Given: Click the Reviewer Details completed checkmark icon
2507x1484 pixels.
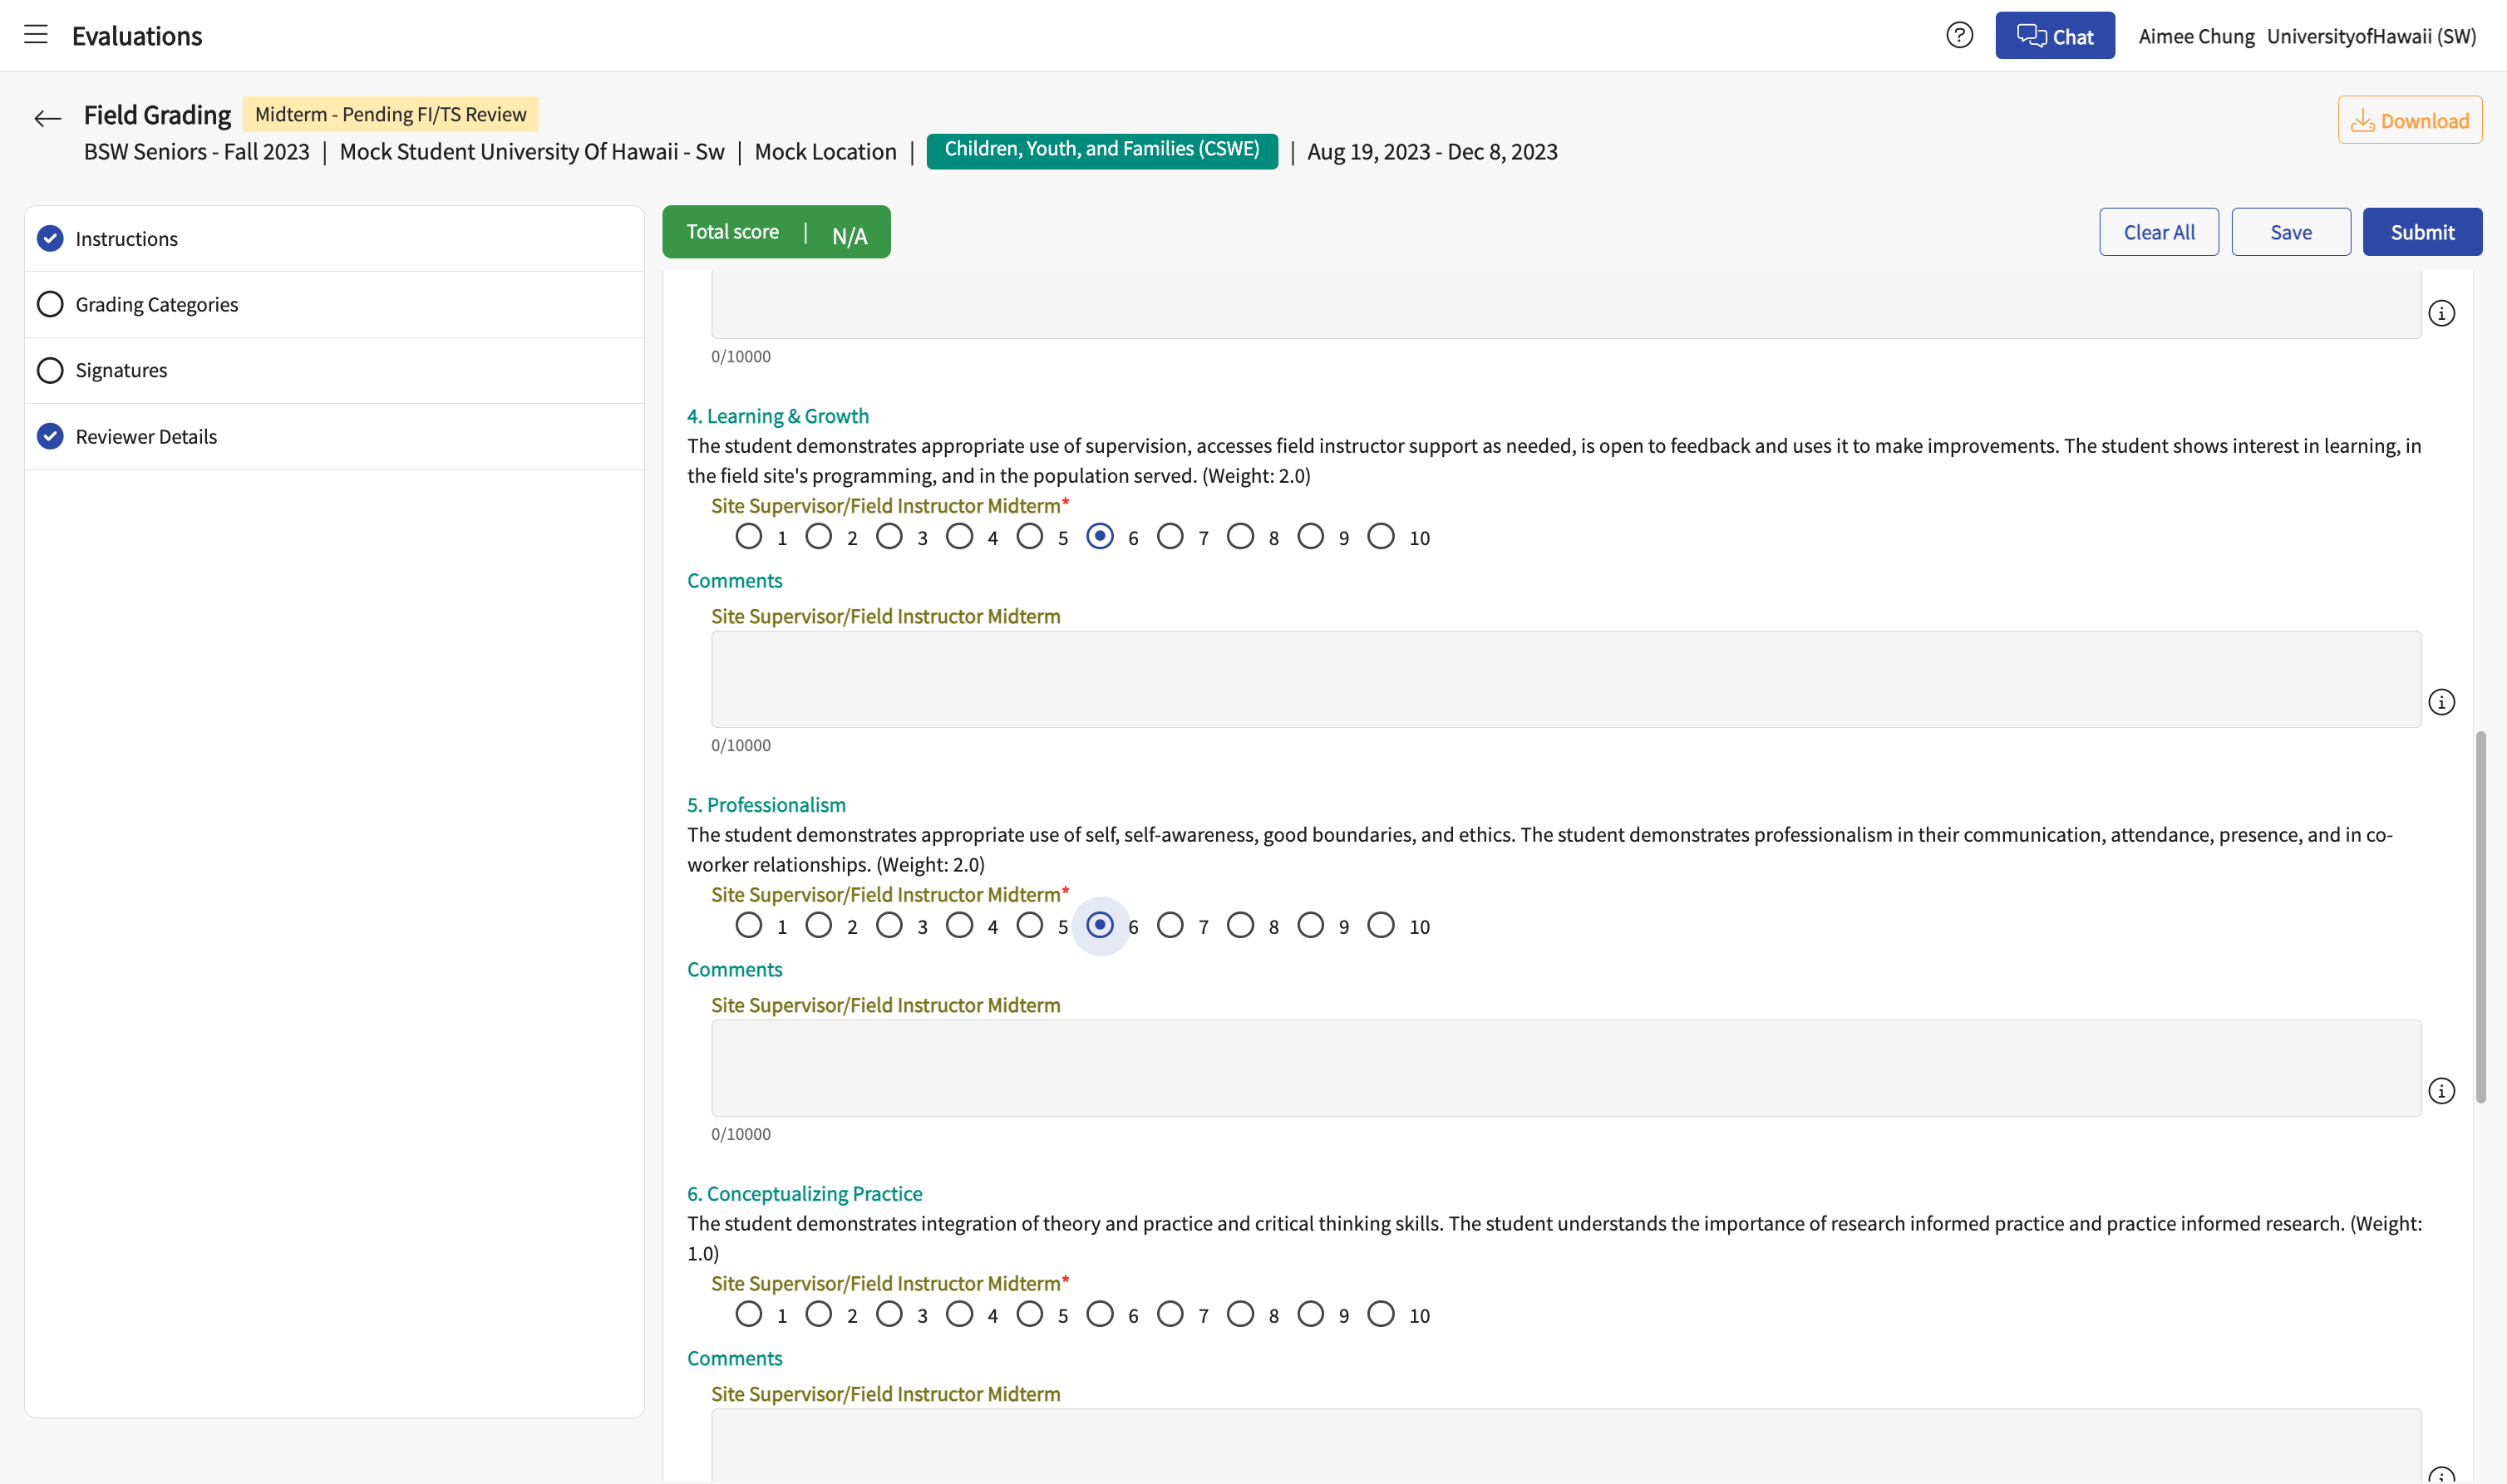Looking at the screenshot, I should tap(50, 437).
